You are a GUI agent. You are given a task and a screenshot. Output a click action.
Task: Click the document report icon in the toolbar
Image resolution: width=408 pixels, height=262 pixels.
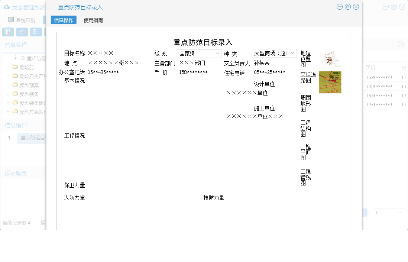pyautogui.click(x=35, y=32)
